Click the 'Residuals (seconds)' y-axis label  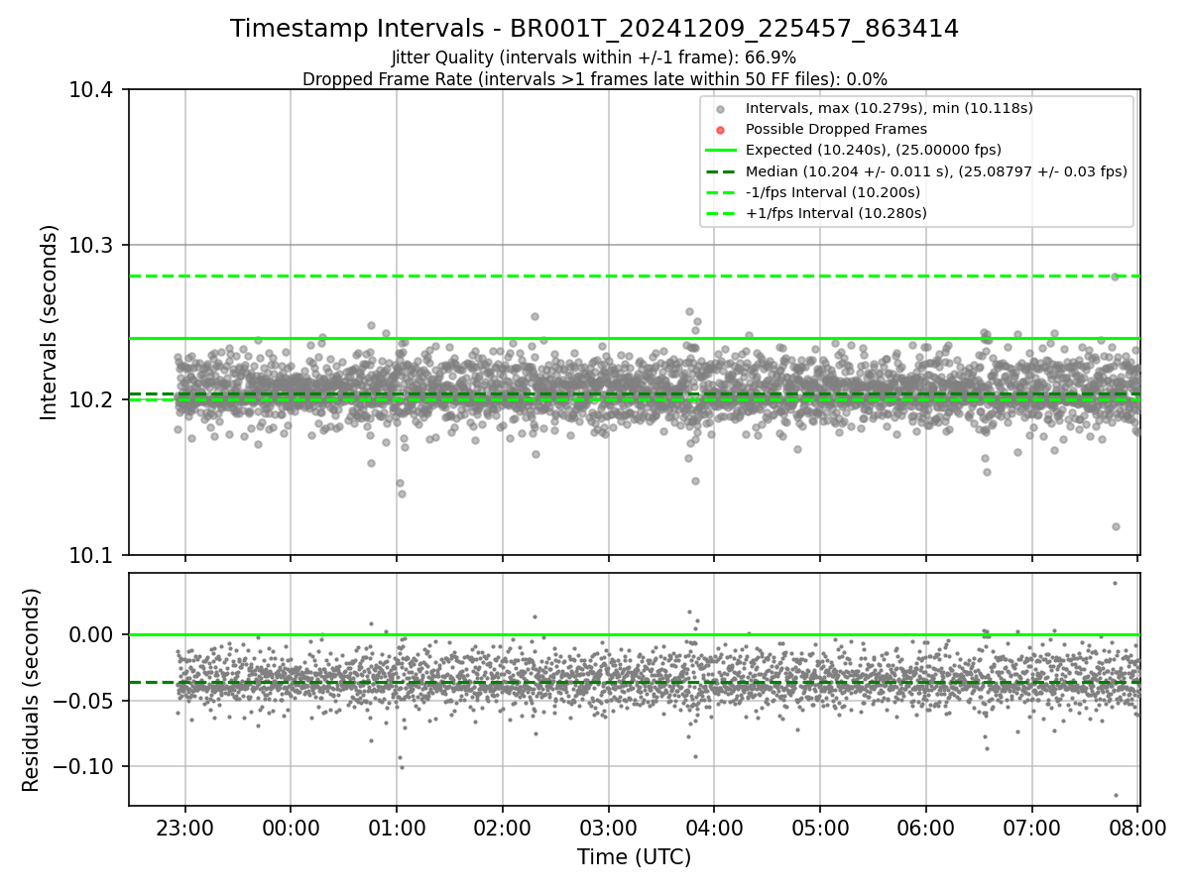coord(31,689)
